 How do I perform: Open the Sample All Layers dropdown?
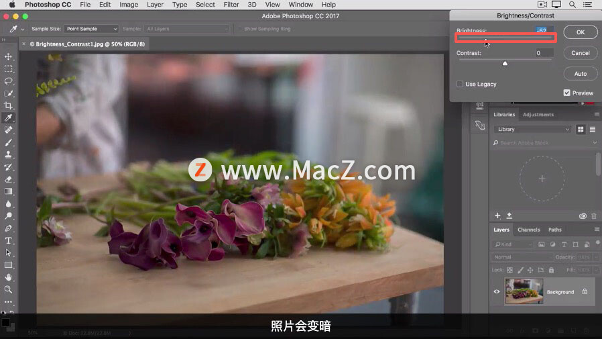pos(187,29)
